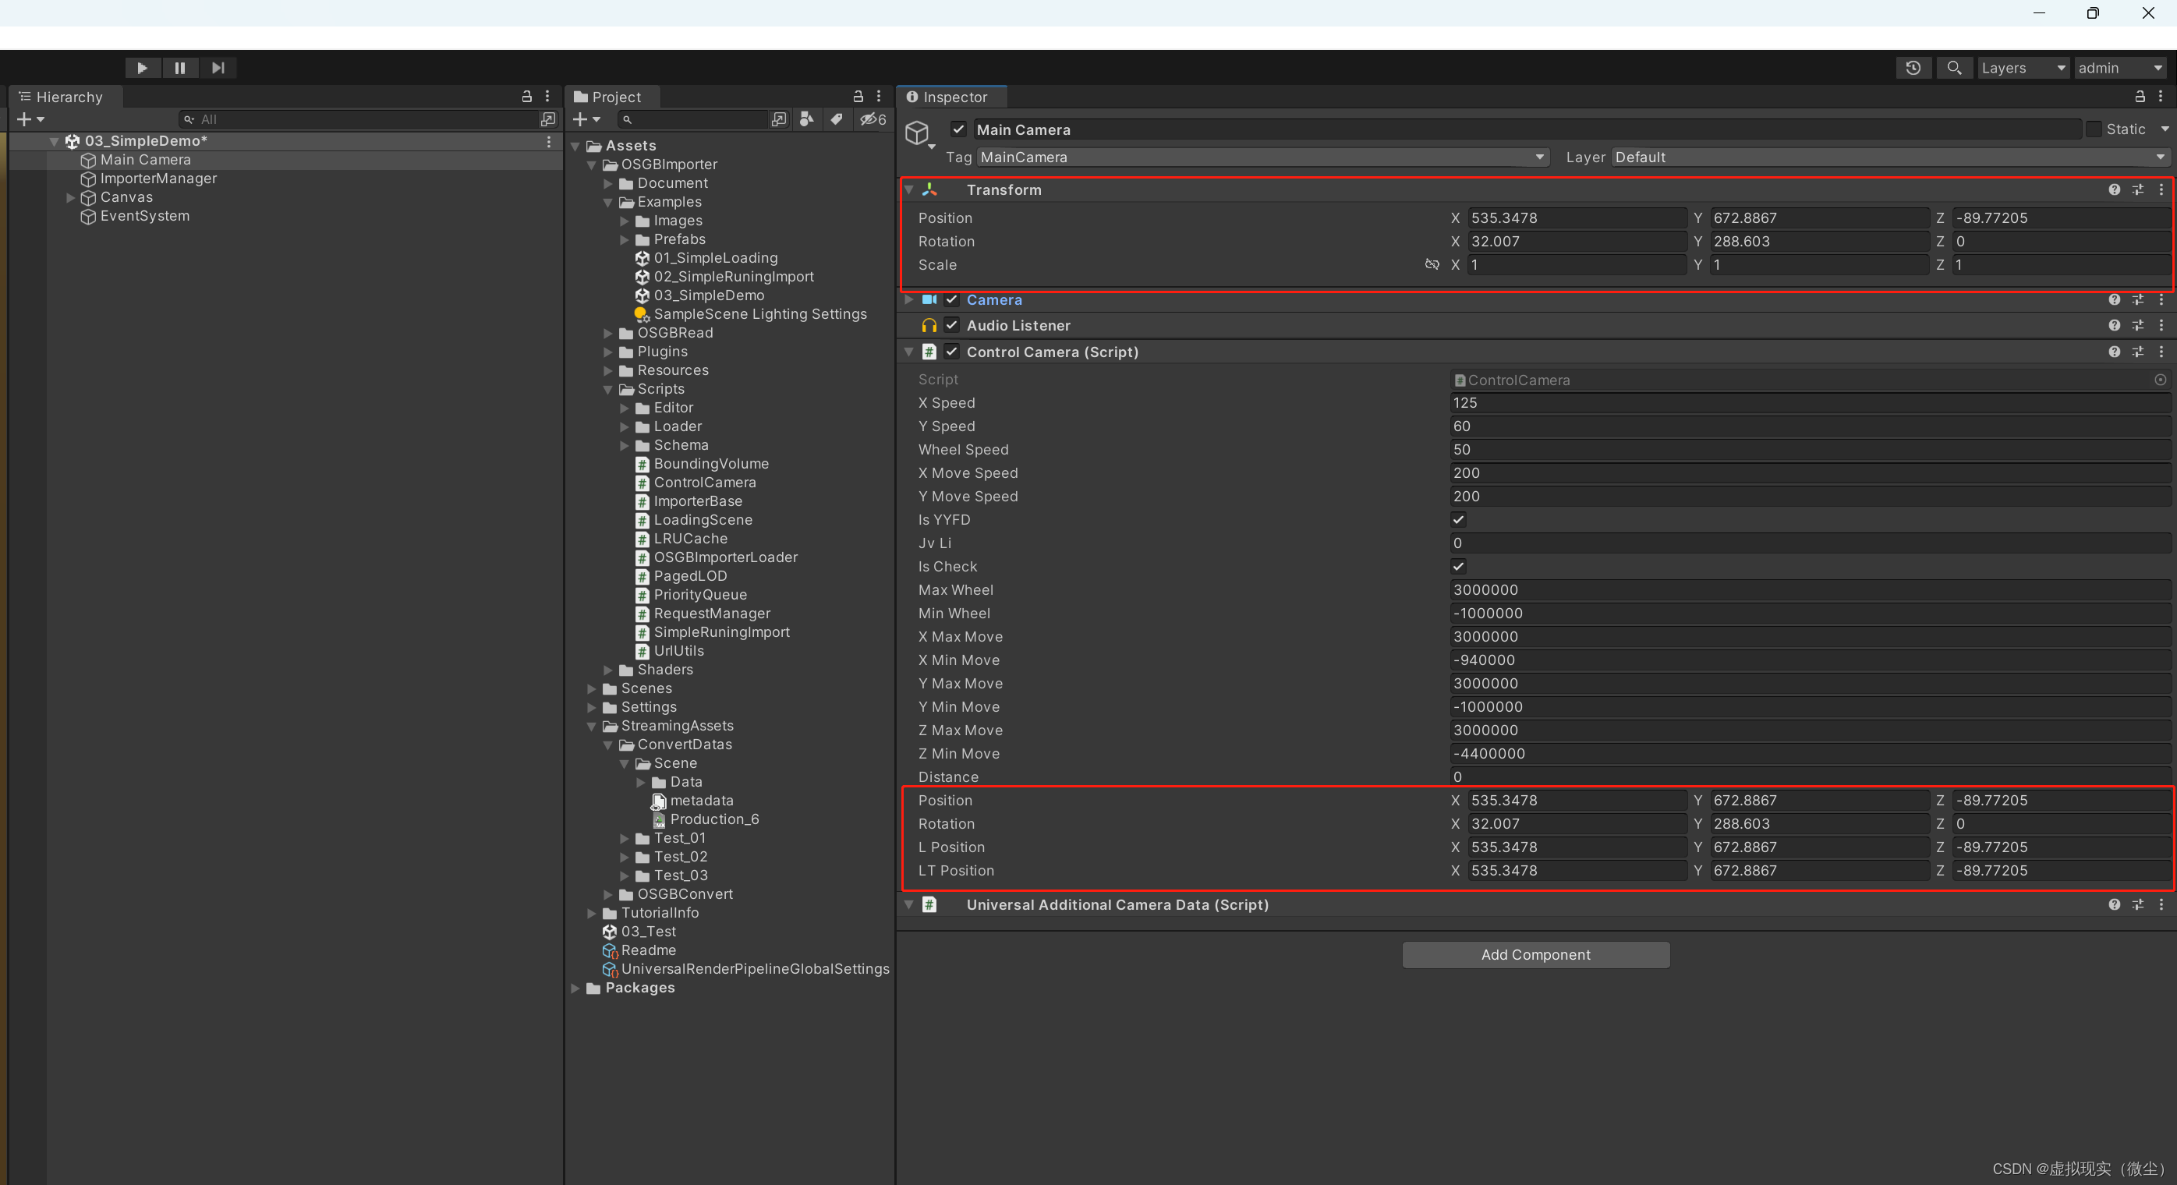Uncheck the Is YYFD checkbox
This screenshot has height=1185, width=2177.
(x=1459, y=519)
